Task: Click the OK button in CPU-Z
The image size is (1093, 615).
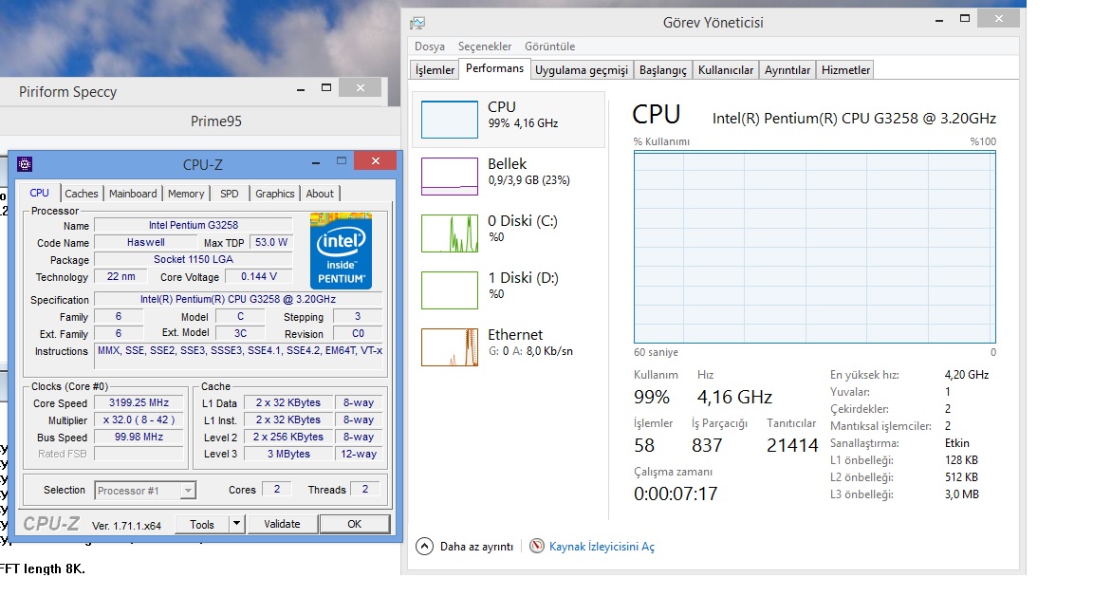Action: tap(354, 524)
